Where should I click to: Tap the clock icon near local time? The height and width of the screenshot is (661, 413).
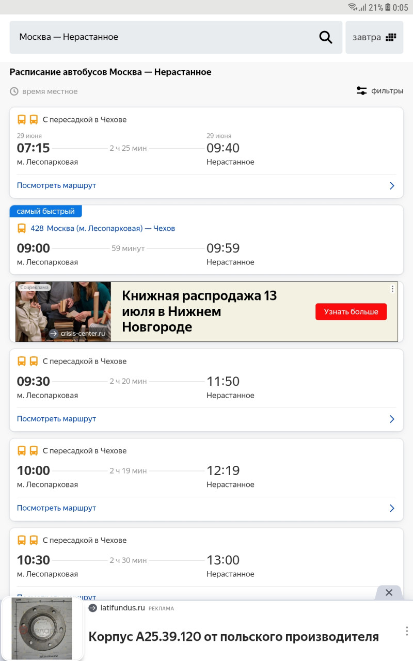click(x=14, y=91)
